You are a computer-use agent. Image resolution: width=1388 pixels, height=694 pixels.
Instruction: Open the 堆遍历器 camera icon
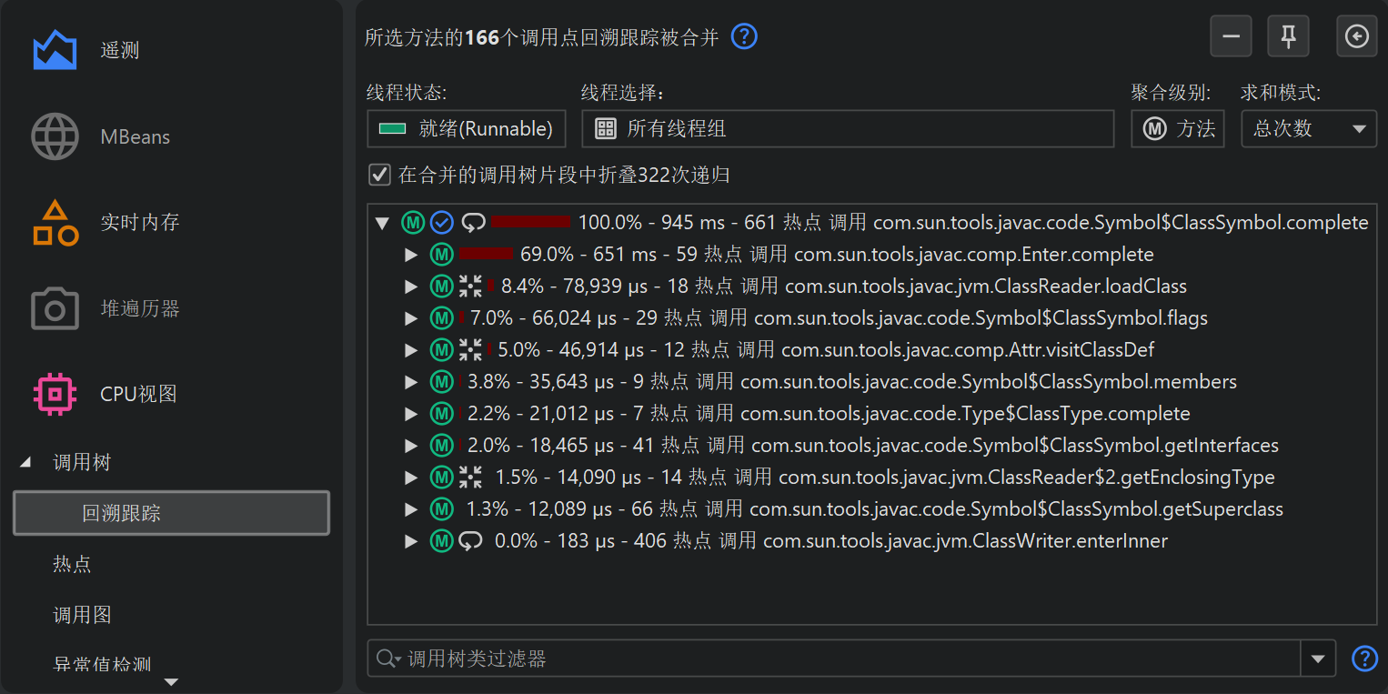[55, 309]
